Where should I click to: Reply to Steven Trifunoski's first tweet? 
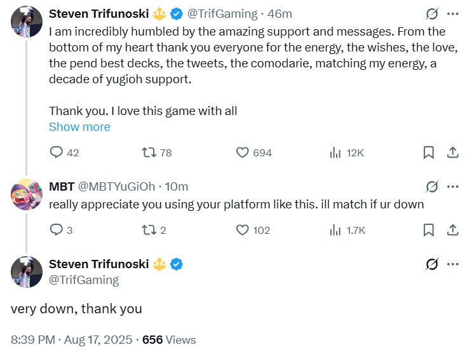point(57,152)
